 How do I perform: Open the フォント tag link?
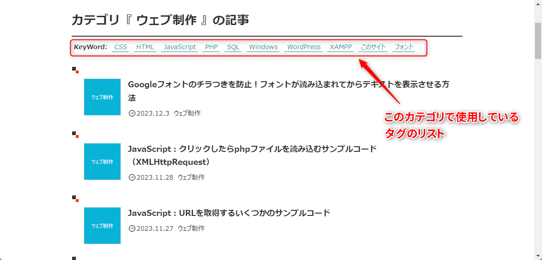click(403, 47)
